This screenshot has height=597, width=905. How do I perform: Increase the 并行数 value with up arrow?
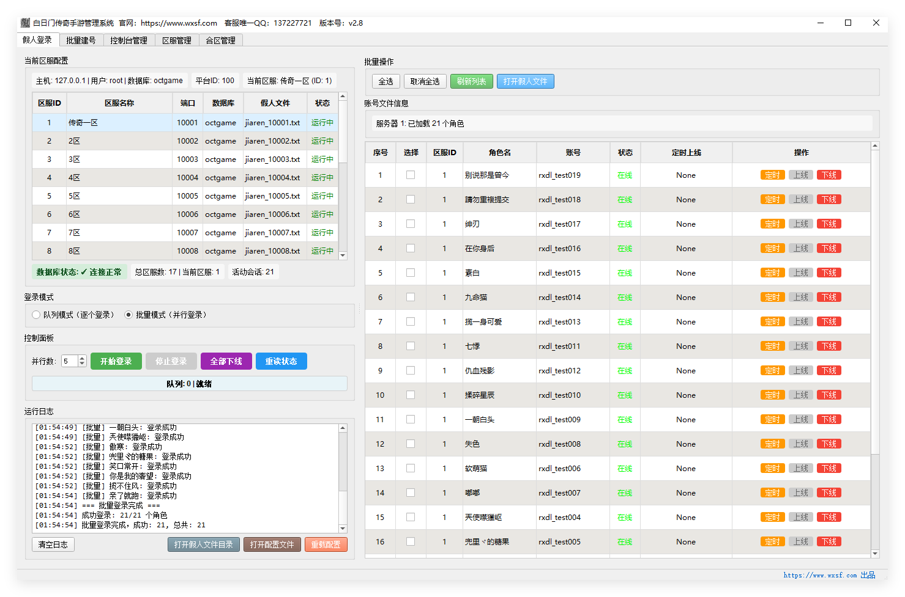(x=83, y=358)
